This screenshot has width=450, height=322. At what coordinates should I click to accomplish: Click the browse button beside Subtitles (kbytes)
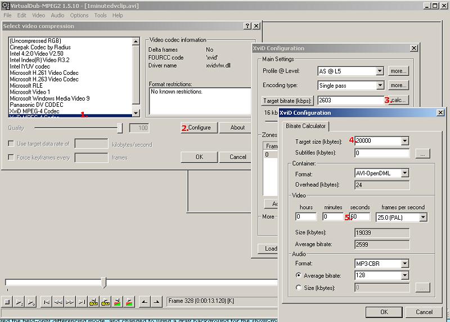click(x=423, y=153)
